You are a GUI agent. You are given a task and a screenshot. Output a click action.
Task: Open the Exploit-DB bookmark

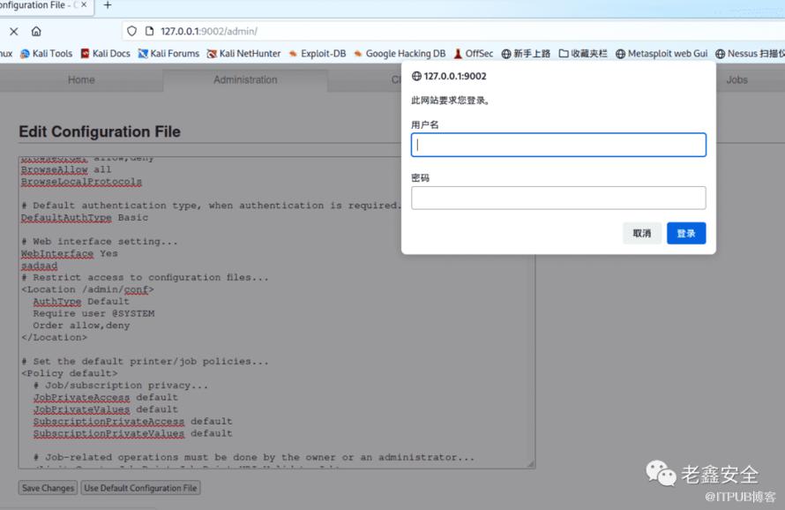(317, 53)
